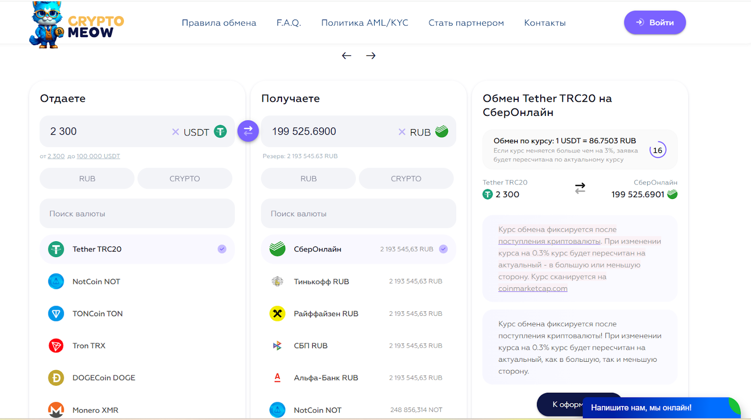Click the Тинькофф RUB crest icon

[277, 282]
